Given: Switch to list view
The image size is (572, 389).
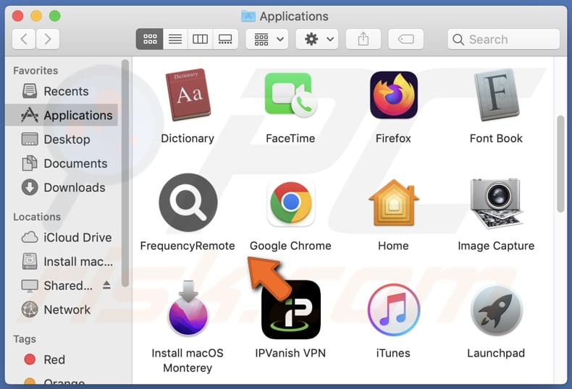Looking at the screenshot, I should coord(175,39).
